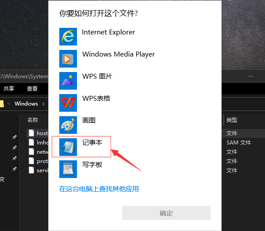This screenshot has width=265, height=231.
Task: Select the lmhosts file in list
Action: click(x=38, y=142)
